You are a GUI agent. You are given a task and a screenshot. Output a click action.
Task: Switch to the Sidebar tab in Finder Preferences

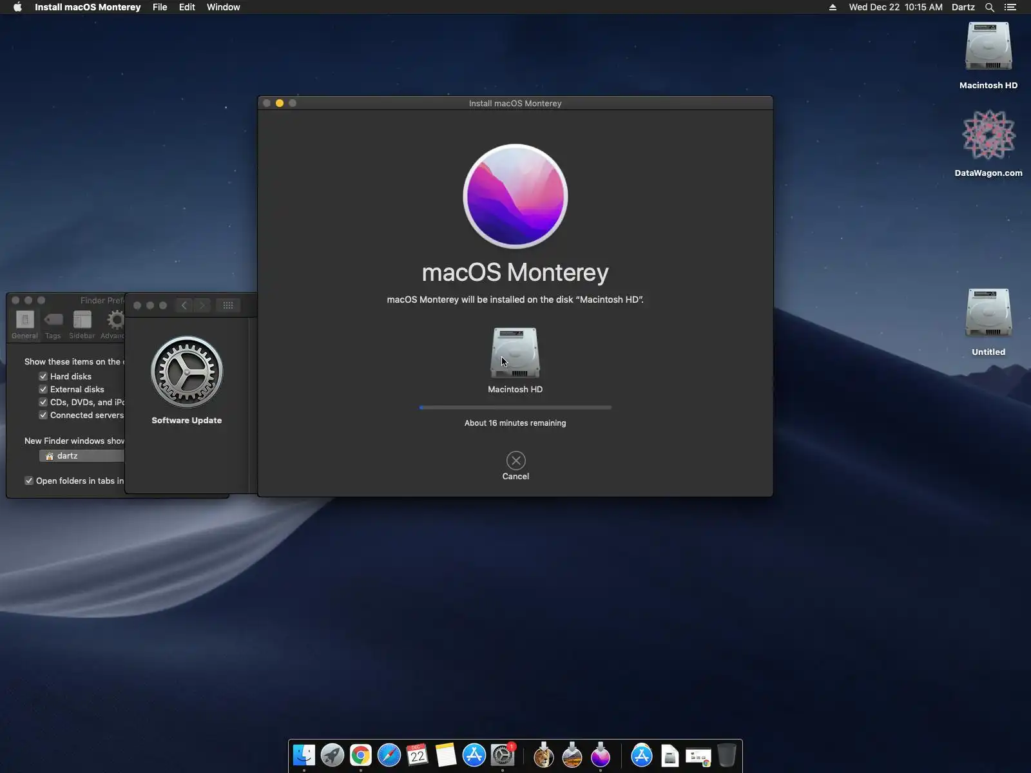[82, 324]
